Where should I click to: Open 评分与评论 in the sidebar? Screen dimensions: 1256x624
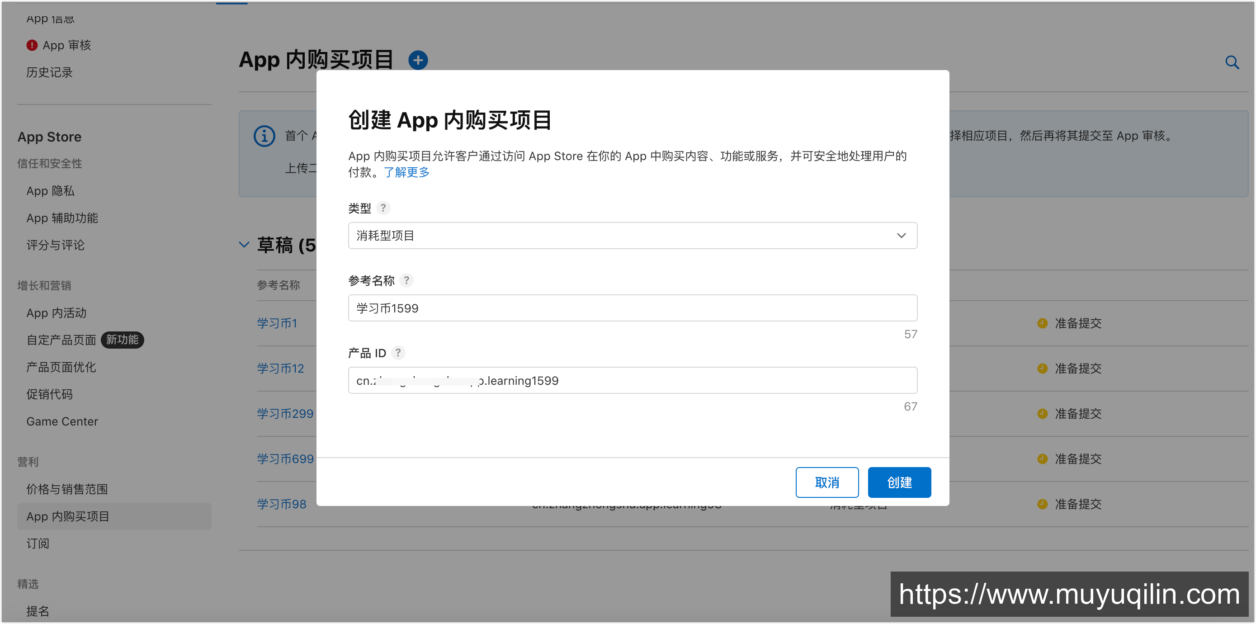pyautogui.click(x=55, y=245)
